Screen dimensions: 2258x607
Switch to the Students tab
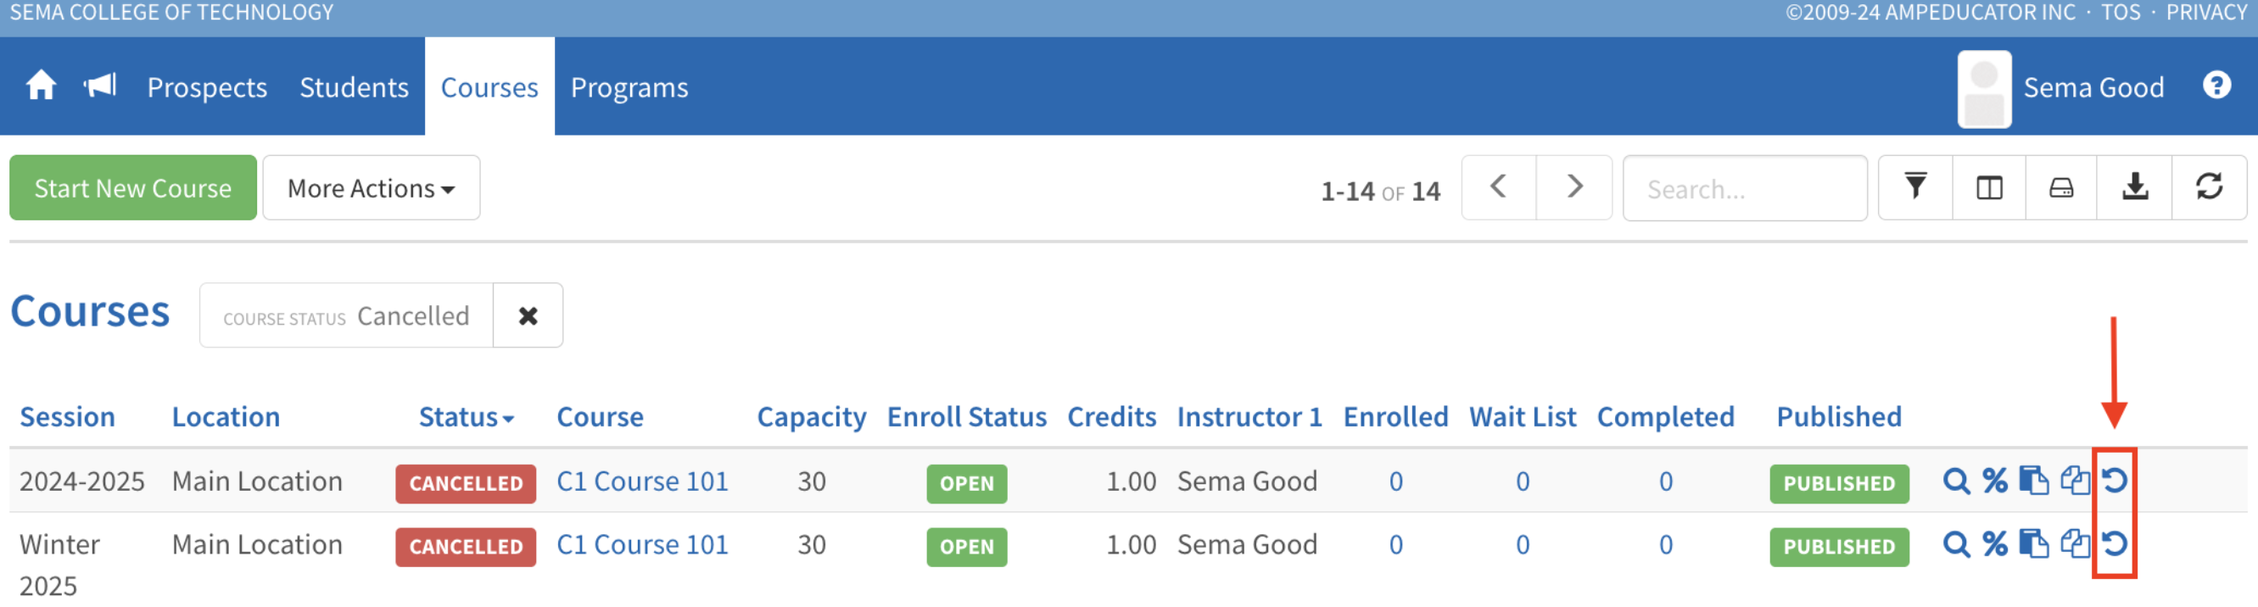coord(354,87)
